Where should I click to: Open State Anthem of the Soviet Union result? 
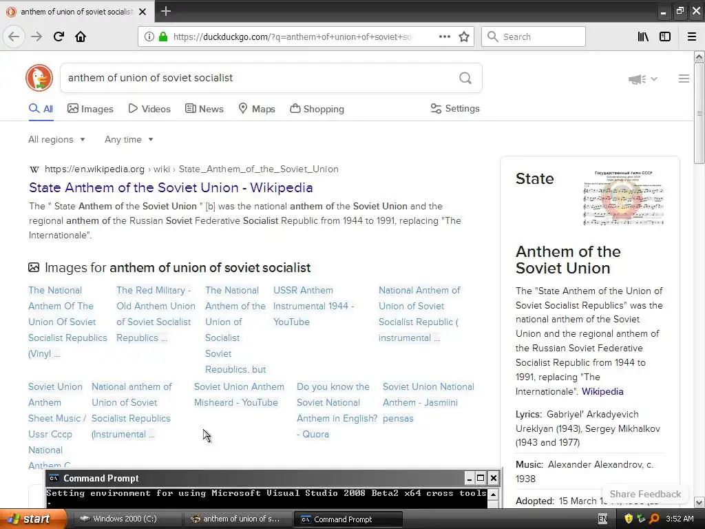171,187
